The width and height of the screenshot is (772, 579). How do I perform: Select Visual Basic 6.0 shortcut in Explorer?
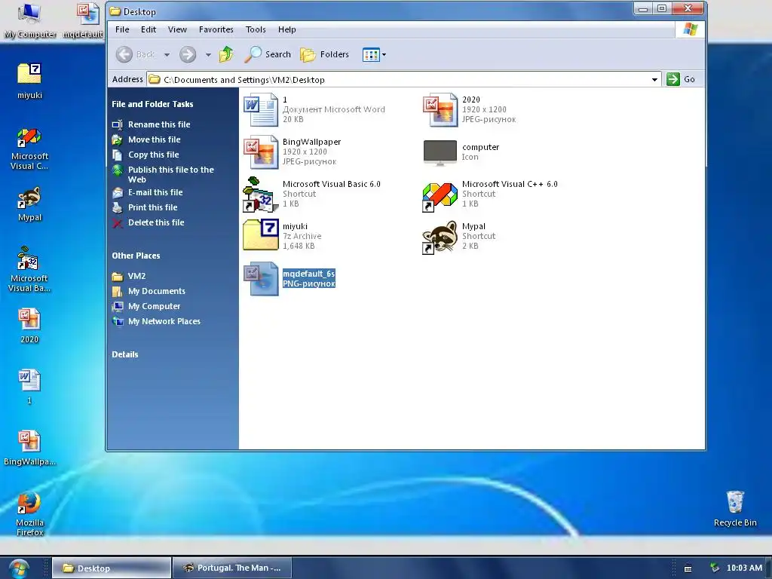[x=260, y=194]
